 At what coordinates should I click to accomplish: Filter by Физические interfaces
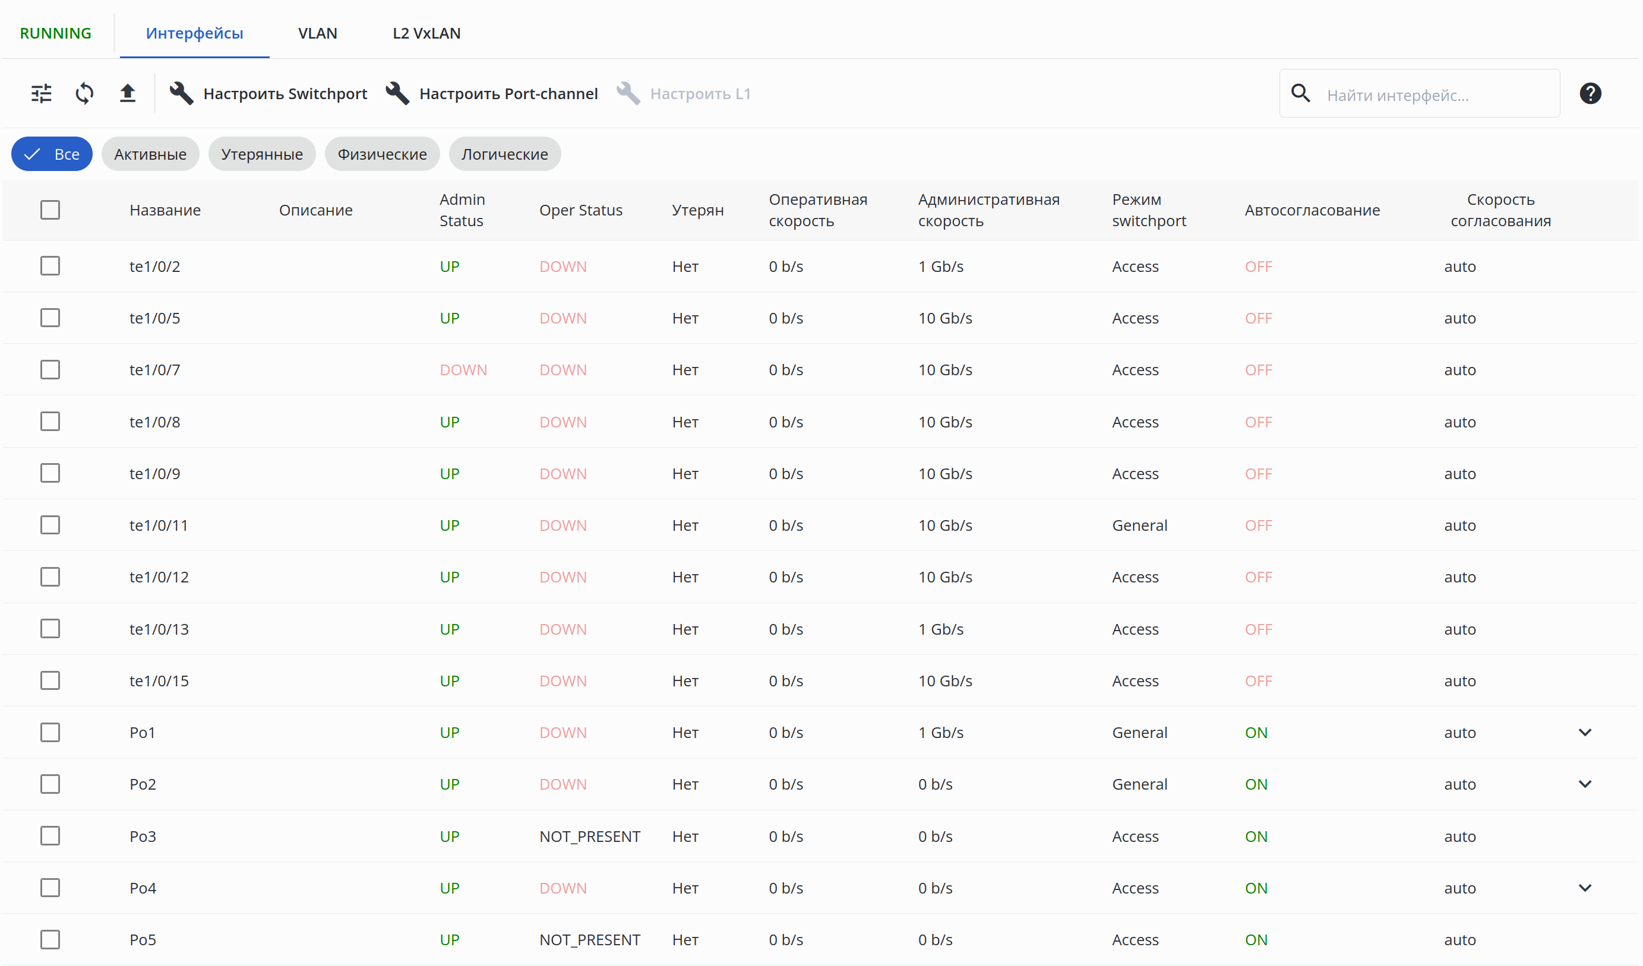pyautogui.click(x=382, y=154)
